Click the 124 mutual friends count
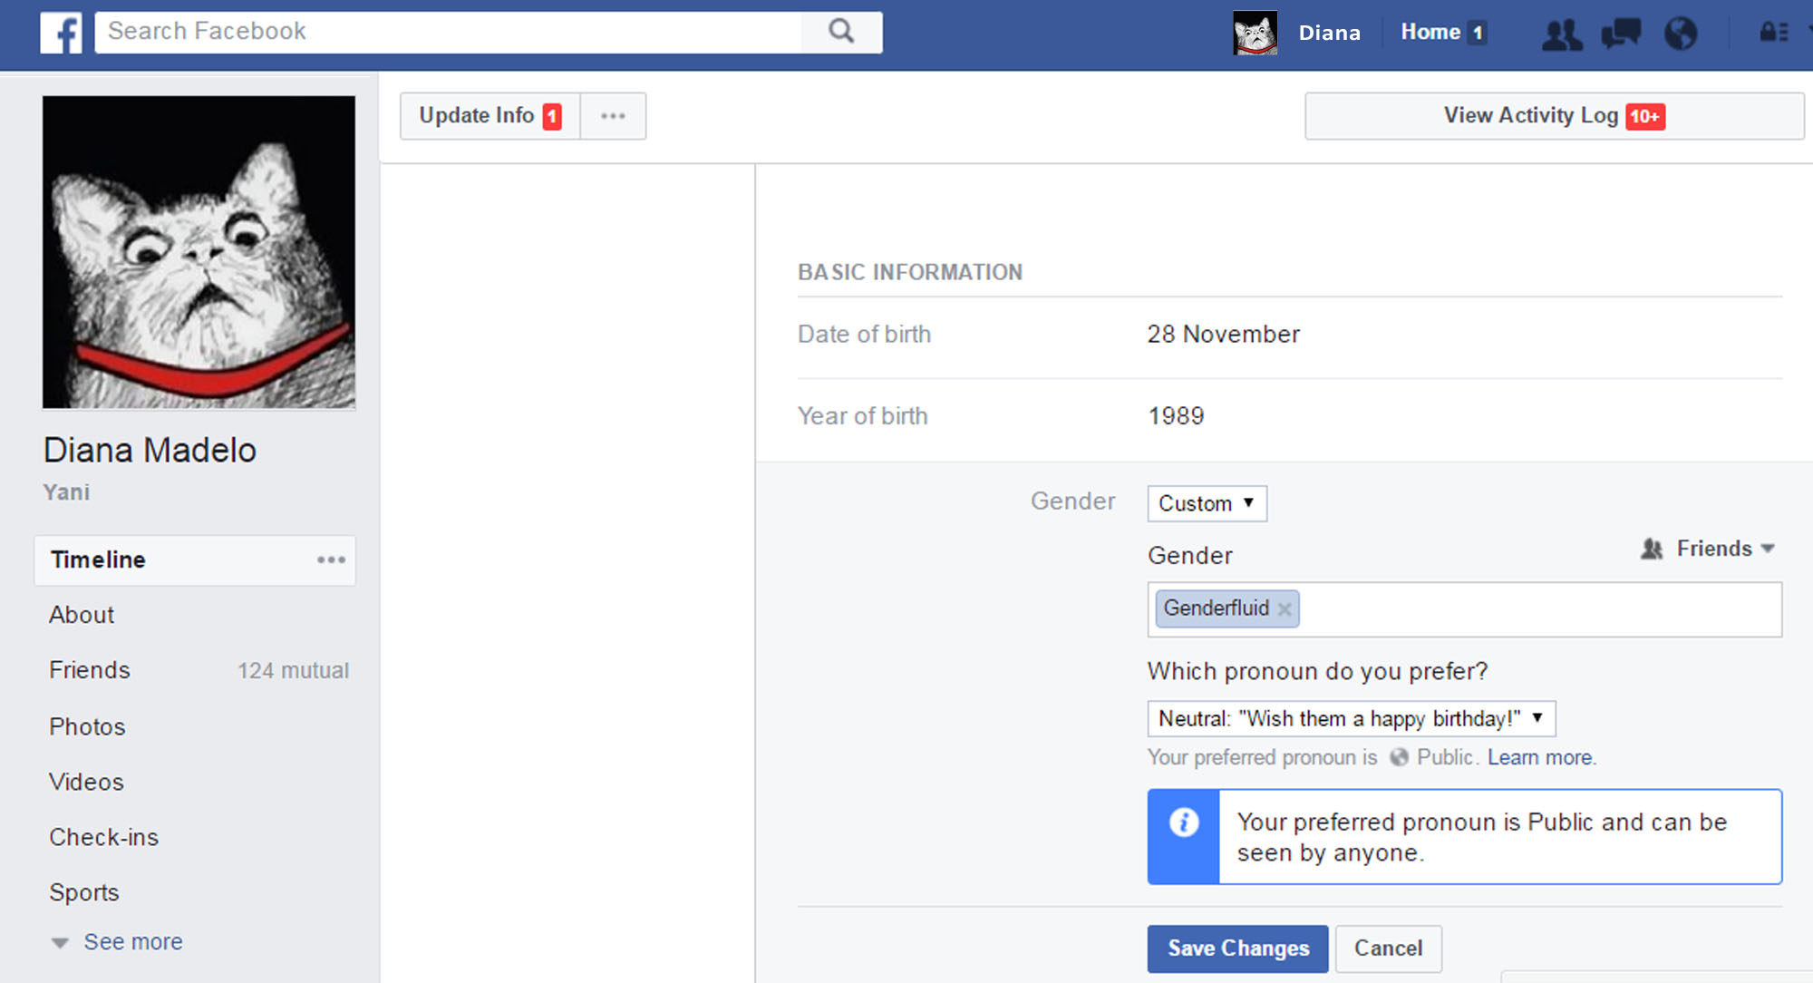The width and height of the screenshot is (1813, 983). [293, 670]
